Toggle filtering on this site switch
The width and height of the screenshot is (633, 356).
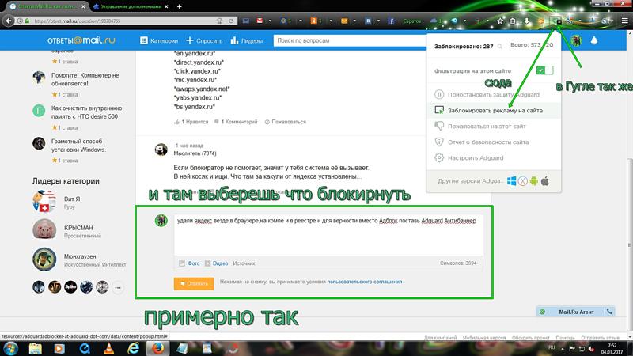544,70
